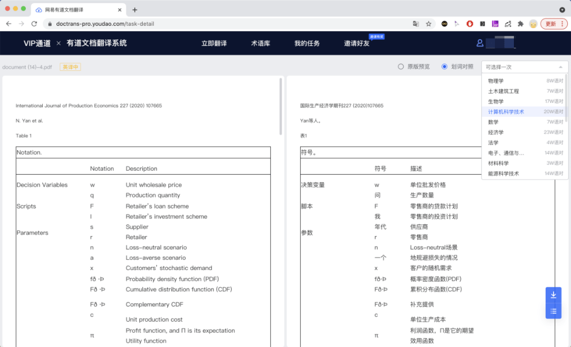This screenshot has height=347, width=571.
Task: Open 术语库 in the navigation bar
Action: click(x=261, y=43)
